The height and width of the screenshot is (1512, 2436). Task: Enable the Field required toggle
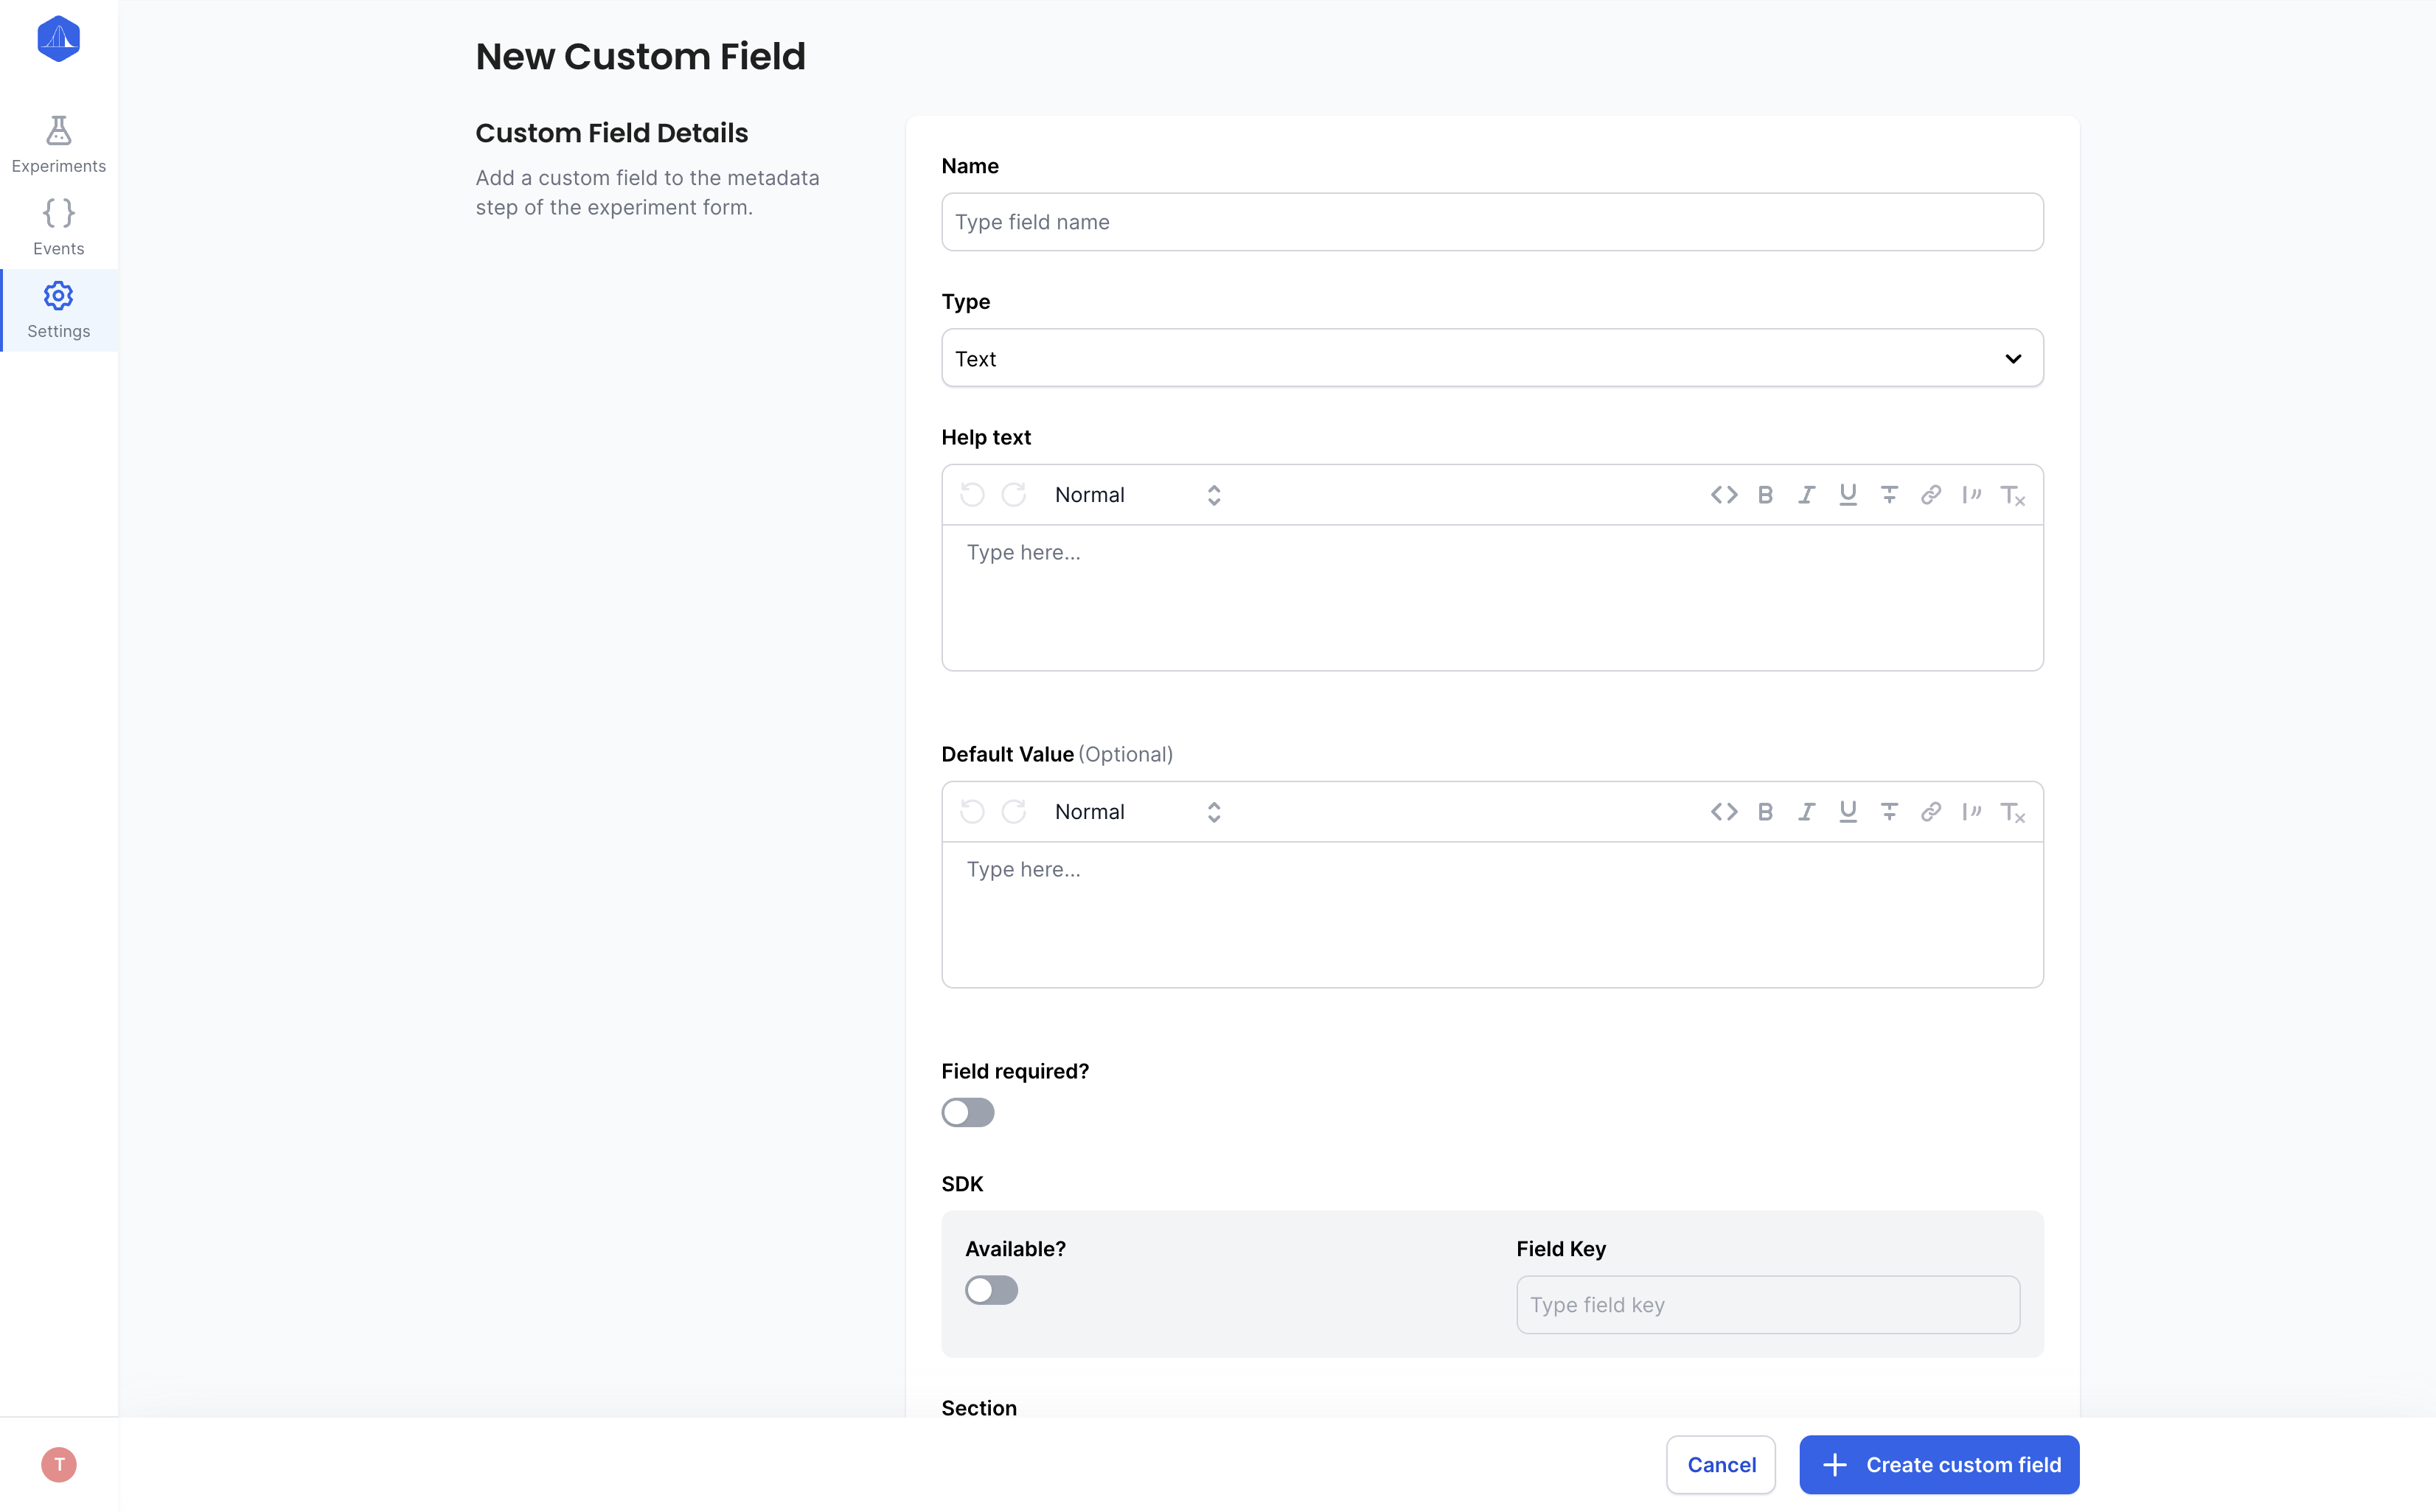(x=967, y=1112)
